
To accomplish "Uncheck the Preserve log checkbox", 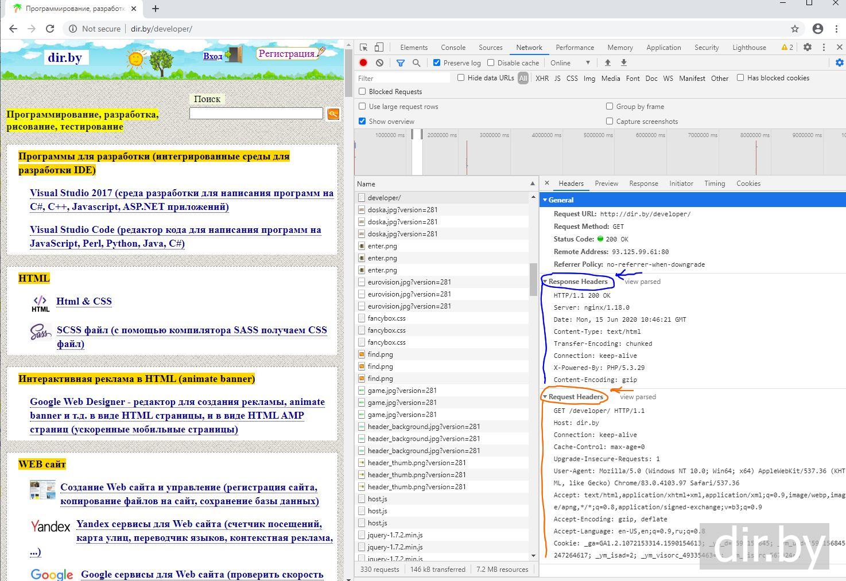I will coord(437,63).
